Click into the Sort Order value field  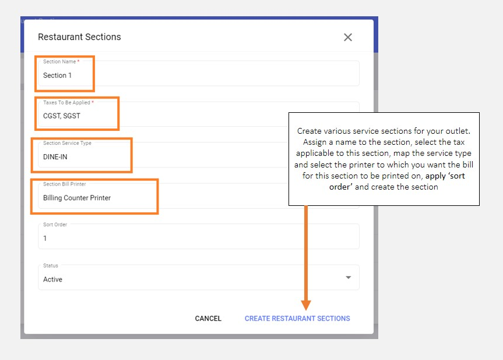coord(198,238)
